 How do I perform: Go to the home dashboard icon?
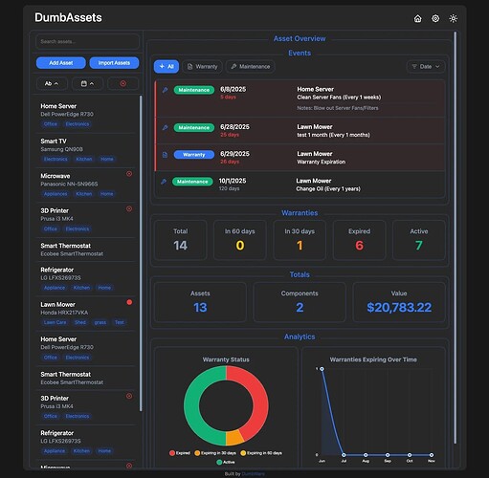coord(417,19)
